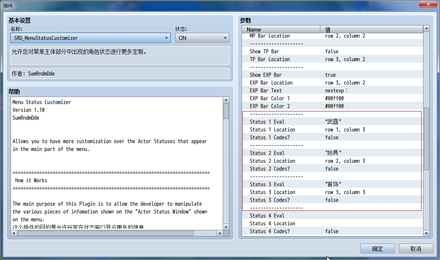Select the Show EXP Bar parameter
Screen dimensions: 440x260
pyautogui.click(x=333, y=75)
